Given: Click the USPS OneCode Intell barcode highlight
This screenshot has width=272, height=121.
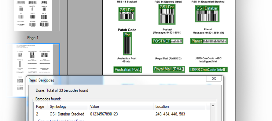Looking at the screenshot, I should (x=208, y=70).
